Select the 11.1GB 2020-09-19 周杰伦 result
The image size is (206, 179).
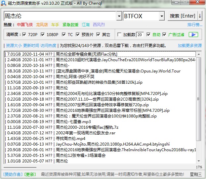(x=100, y=88)
